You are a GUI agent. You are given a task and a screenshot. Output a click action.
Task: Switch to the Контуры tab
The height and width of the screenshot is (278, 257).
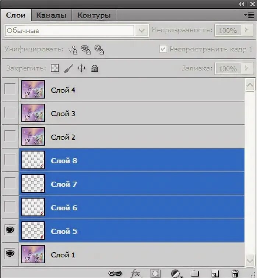coord(94,15)
